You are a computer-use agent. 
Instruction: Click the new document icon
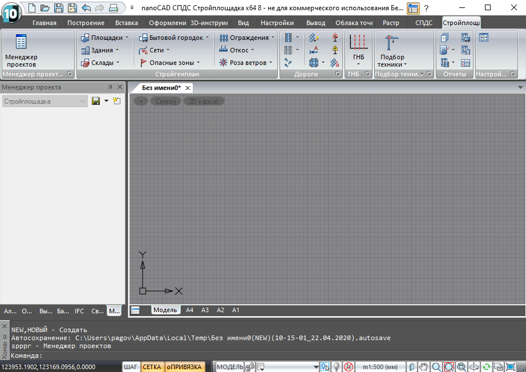pyautogui.click(x=32, y=8)
